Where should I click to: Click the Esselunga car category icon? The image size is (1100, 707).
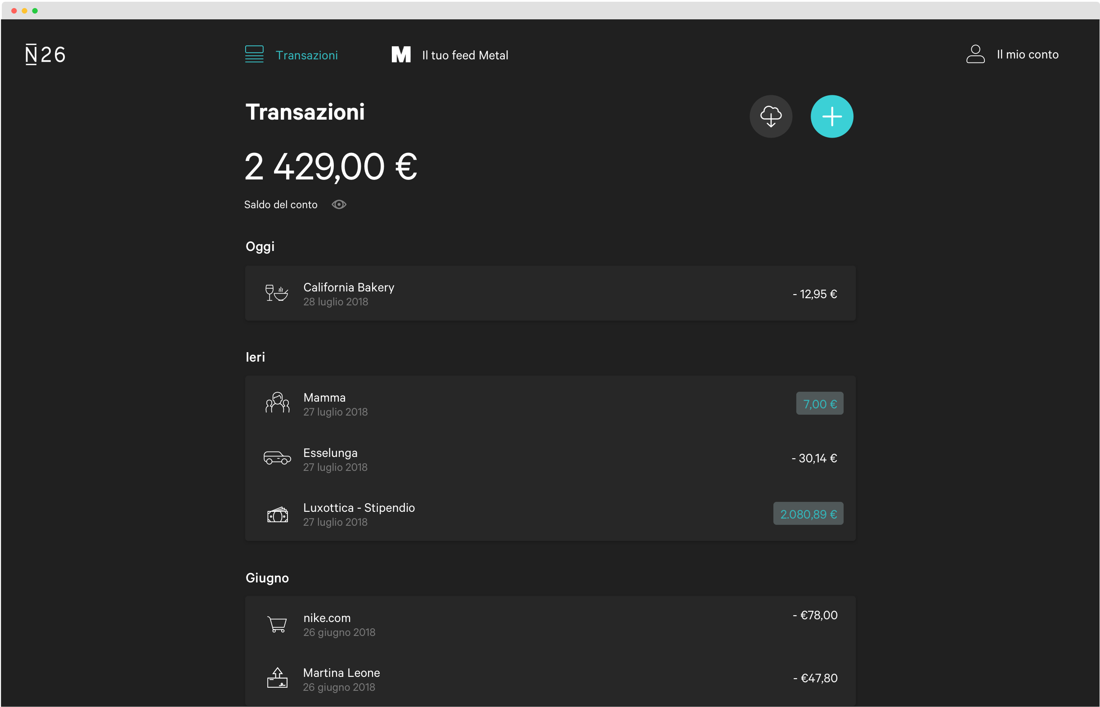click(277, 458)
